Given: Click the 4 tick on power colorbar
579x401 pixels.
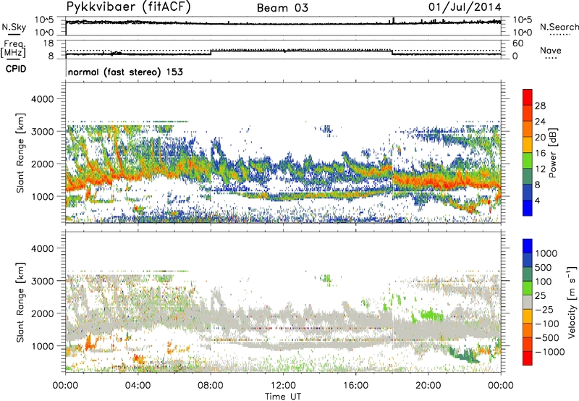Looking at the screenshot, I should pyautogui.click(x=538, y=200).
